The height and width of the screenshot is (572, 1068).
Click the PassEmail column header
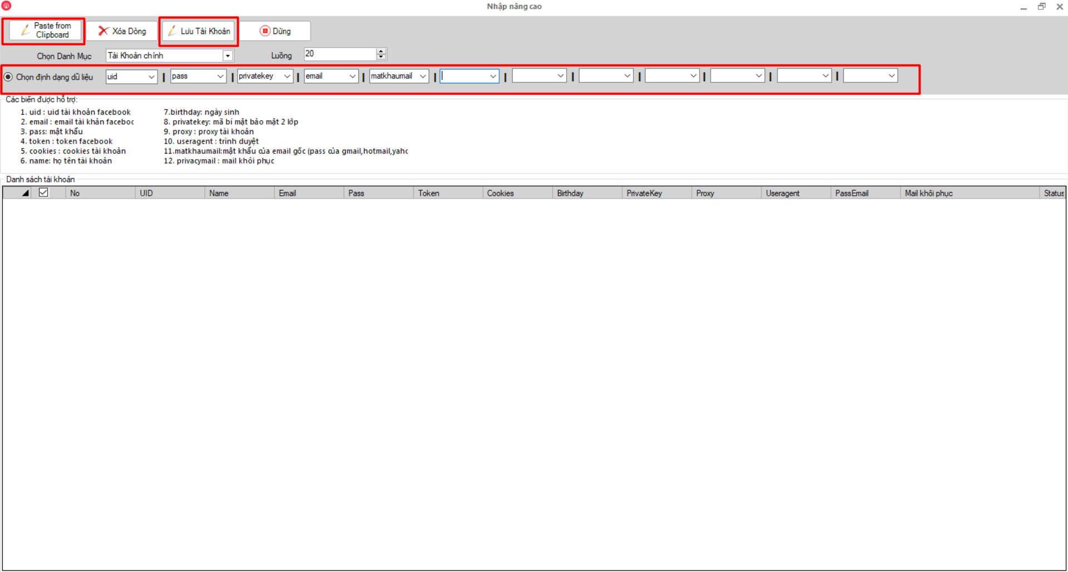tap(865, 193)
